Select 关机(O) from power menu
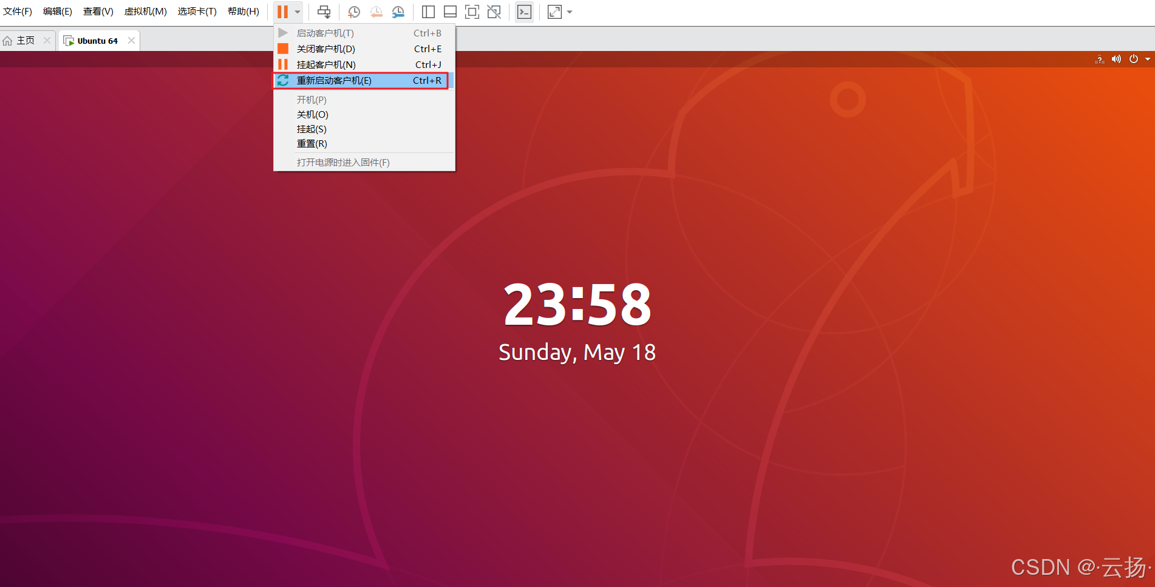This screenshot has width=1155, height=587. pos(364,115)
